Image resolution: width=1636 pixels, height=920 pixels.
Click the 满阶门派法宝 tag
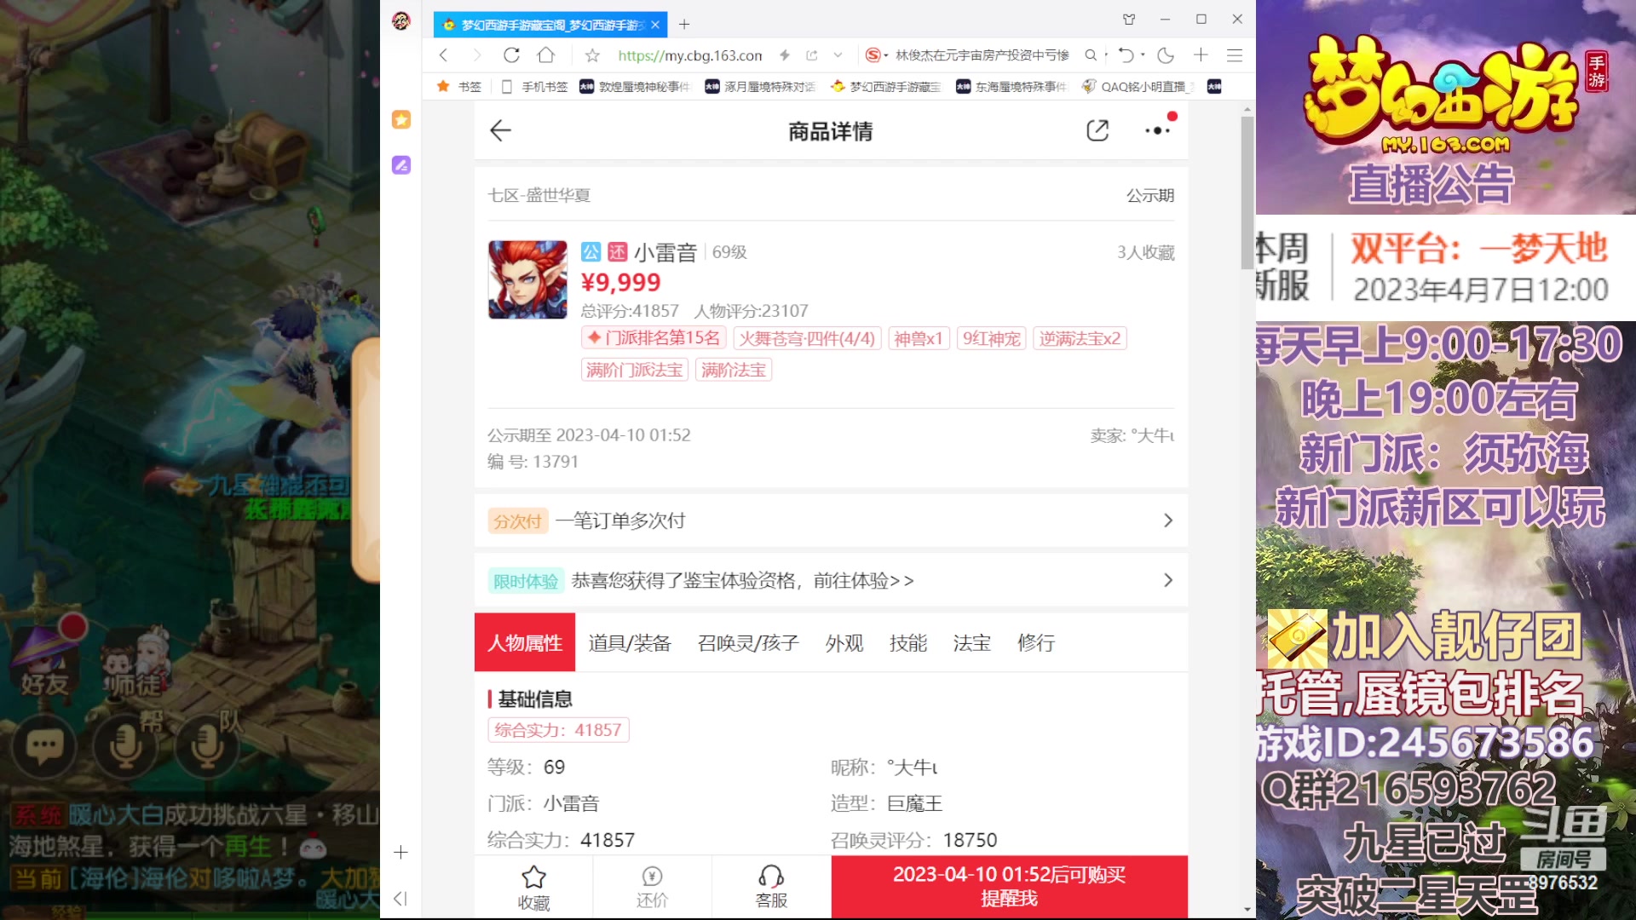(635, 370)
